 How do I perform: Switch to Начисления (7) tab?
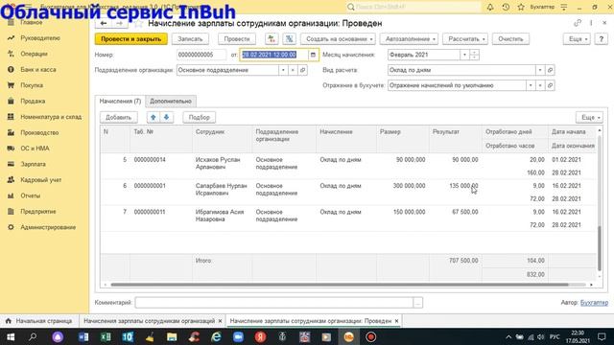(120, 101)
